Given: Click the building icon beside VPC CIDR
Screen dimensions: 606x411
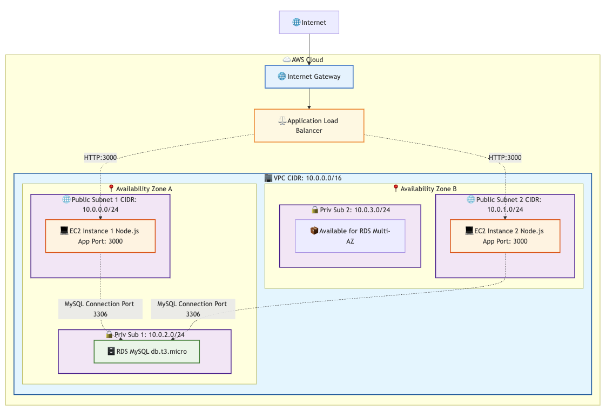Looking at the screenshot, I should point(268,178).
